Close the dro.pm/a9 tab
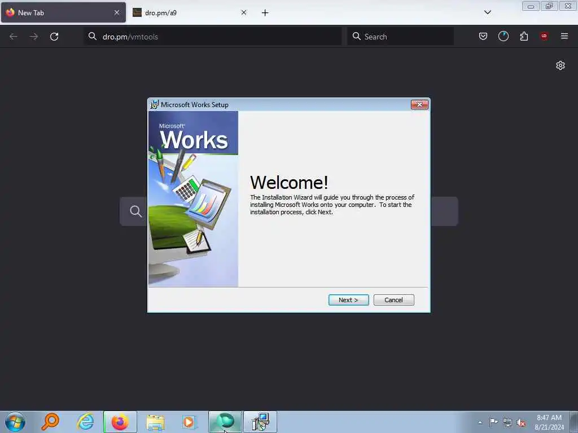The image size is (578, 433). click(x=244, y=12)
